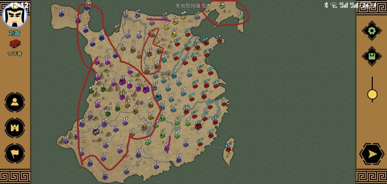Select 云南 blue city in southwest
387x184 pixels.
(x=90, y=164)
